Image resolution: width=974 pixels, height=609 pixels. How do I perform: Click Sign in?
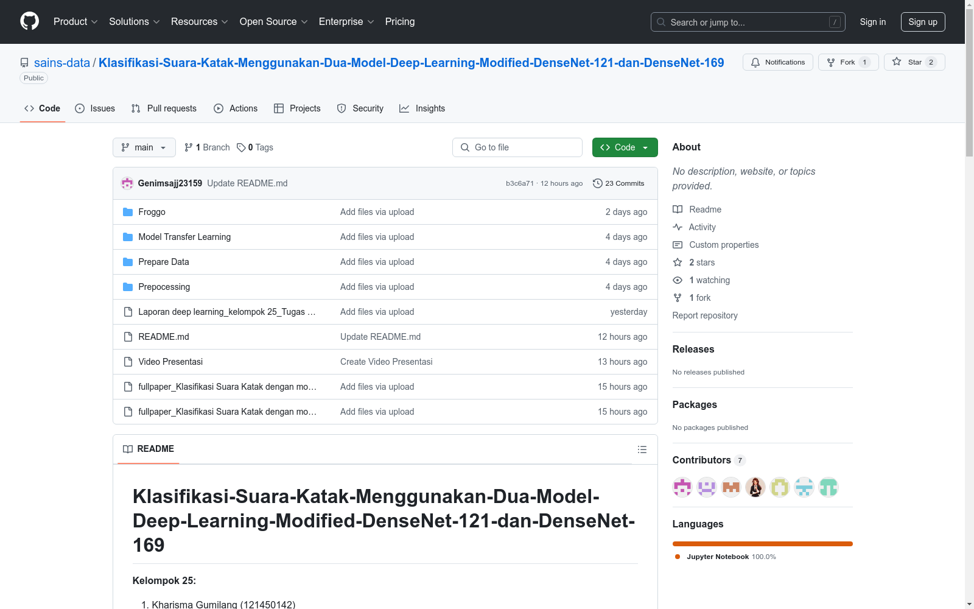point(873,22)
